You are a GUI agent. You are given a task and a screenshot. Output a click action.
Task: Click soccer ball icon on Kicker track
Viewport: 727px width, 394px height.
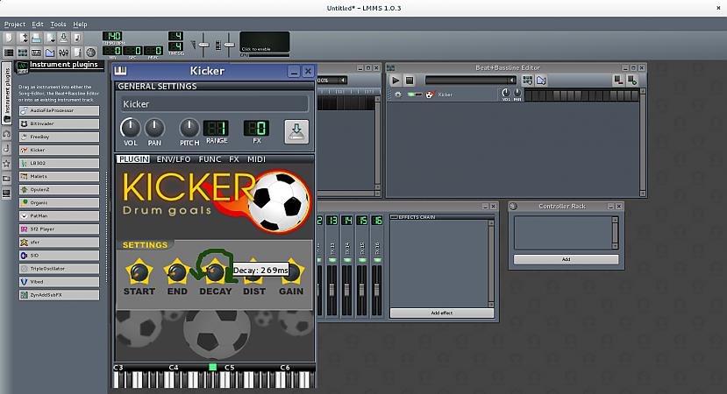pos(430,95)
